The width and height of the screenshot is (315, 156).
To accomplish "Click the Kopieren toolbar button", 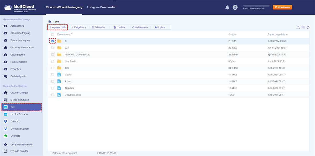I will click(x=160, y=27).
